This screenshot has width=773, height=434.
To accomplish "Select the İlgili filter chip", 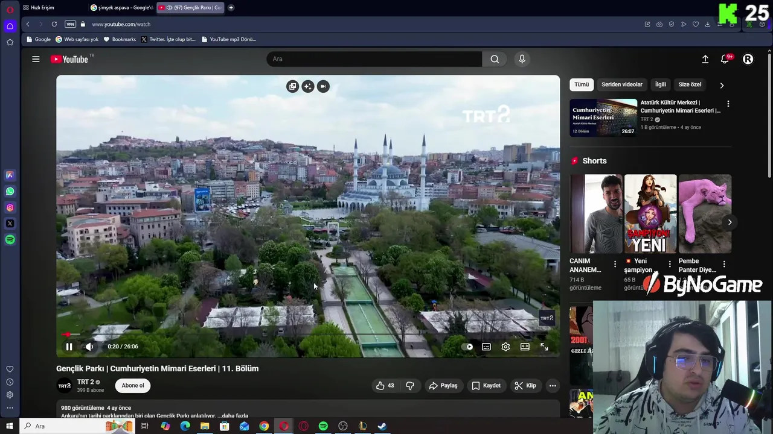I will click(x=660, y=84).
